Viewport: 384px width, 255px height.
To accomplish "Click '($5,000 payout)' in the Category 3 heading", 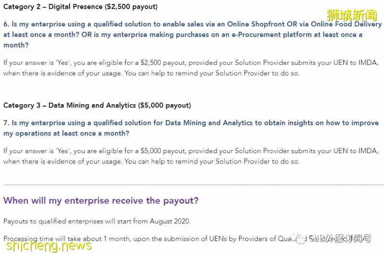I will (x=164, y=105).
